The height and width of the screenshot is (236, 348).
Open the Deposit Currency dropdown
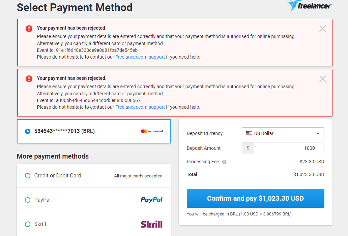283,133
